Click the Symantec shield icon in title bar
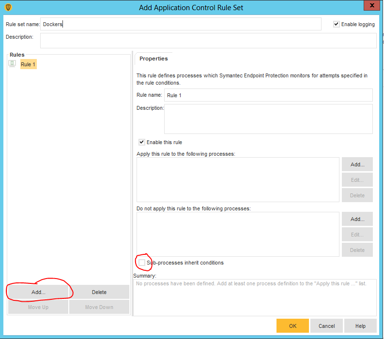The height and width of the screenshot is (339, 384). tap(8, 7)
